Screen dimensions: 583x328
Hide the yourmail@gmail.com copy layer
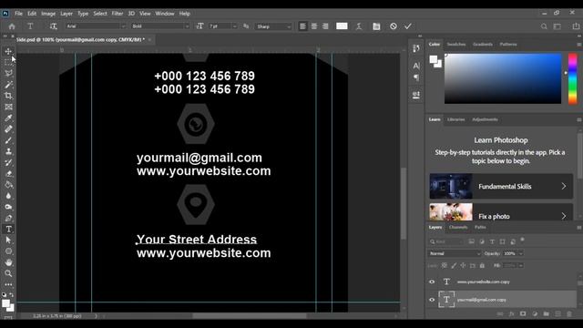tap(432, 300)
